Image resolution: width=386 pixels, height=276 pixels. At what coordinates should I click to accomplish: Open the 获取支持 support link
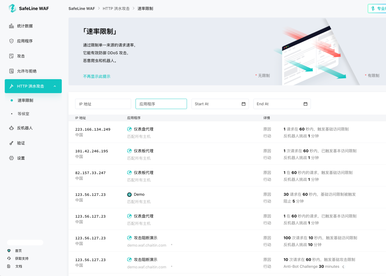tap(22, 259)
